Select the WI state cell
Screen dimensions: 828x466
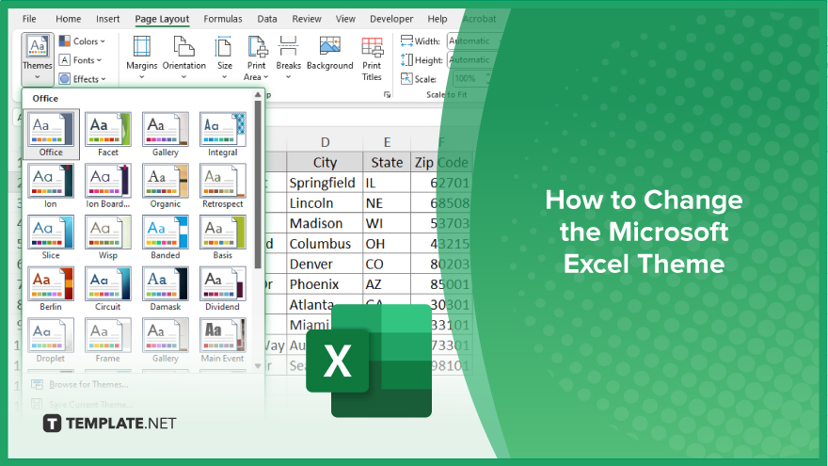coord(387,223)
